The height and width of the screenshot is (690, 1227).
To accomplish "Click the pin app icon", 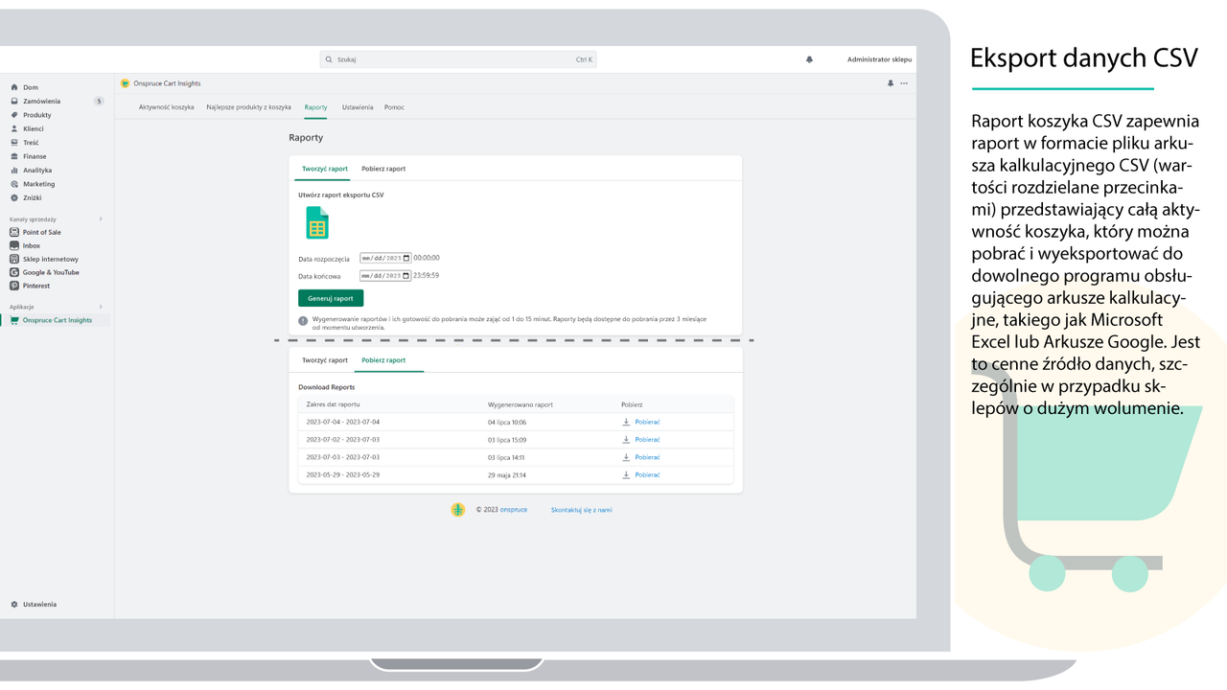I will (x=891, y=83).
